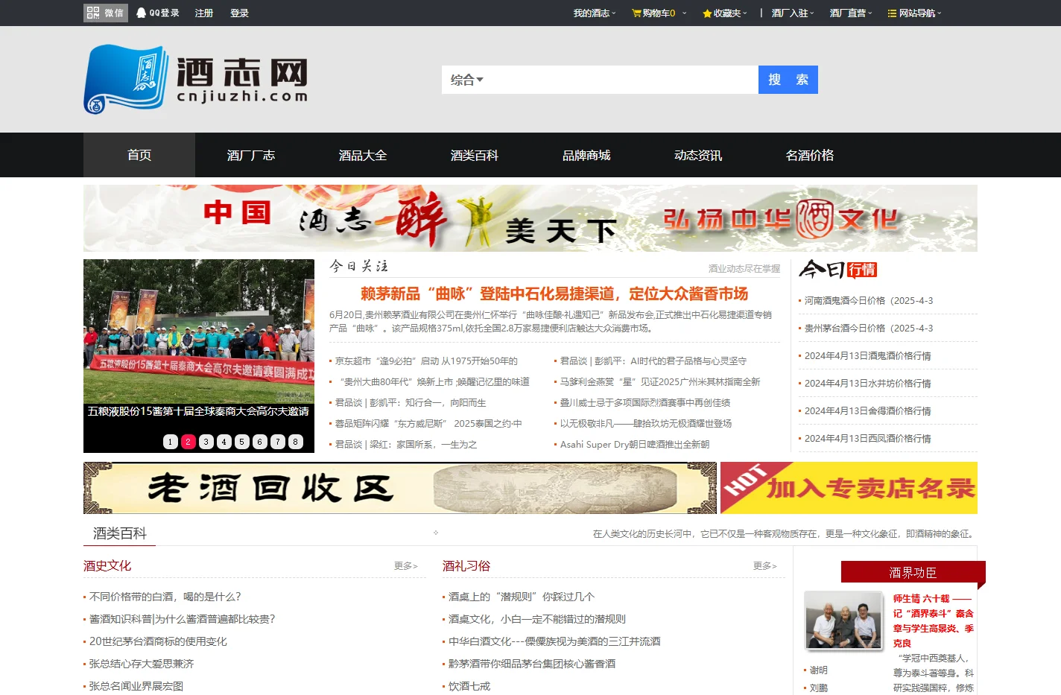The width and height of the screenshot is (1061, 695).
Task: Log in with QQ penguin icon
Action: (158, 13)
